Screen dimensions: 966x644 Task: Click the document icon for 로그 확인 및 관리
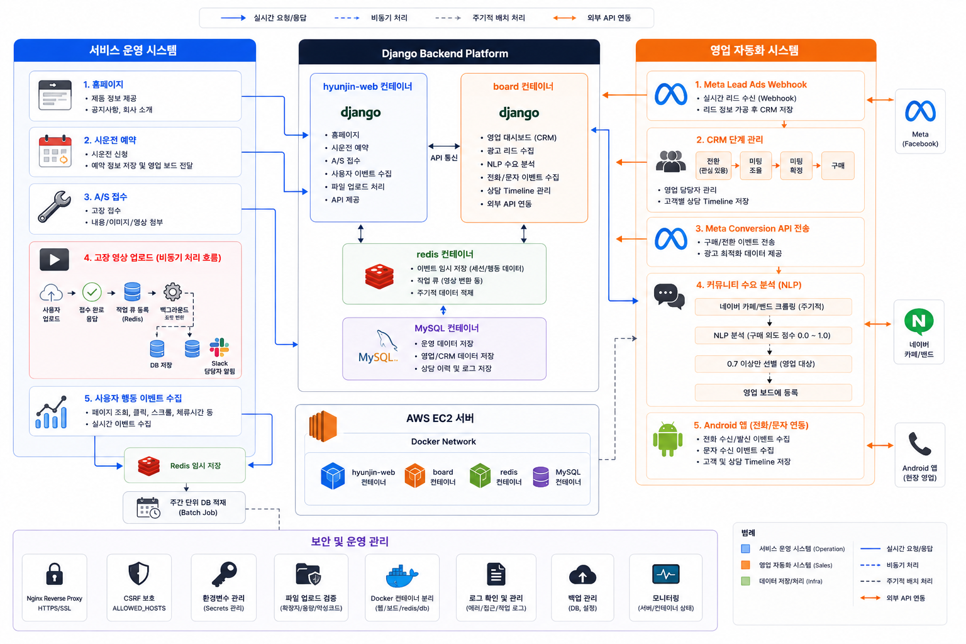[x=496, y=574]
